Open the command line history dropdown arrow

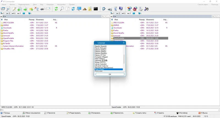pyautogui.click(x=219, y=110)
